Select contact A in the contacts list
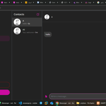This screenshot has height=106, width=106. point(27,22)
